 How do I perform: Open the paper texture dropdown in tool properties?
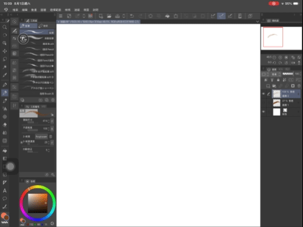pos(41,137)
